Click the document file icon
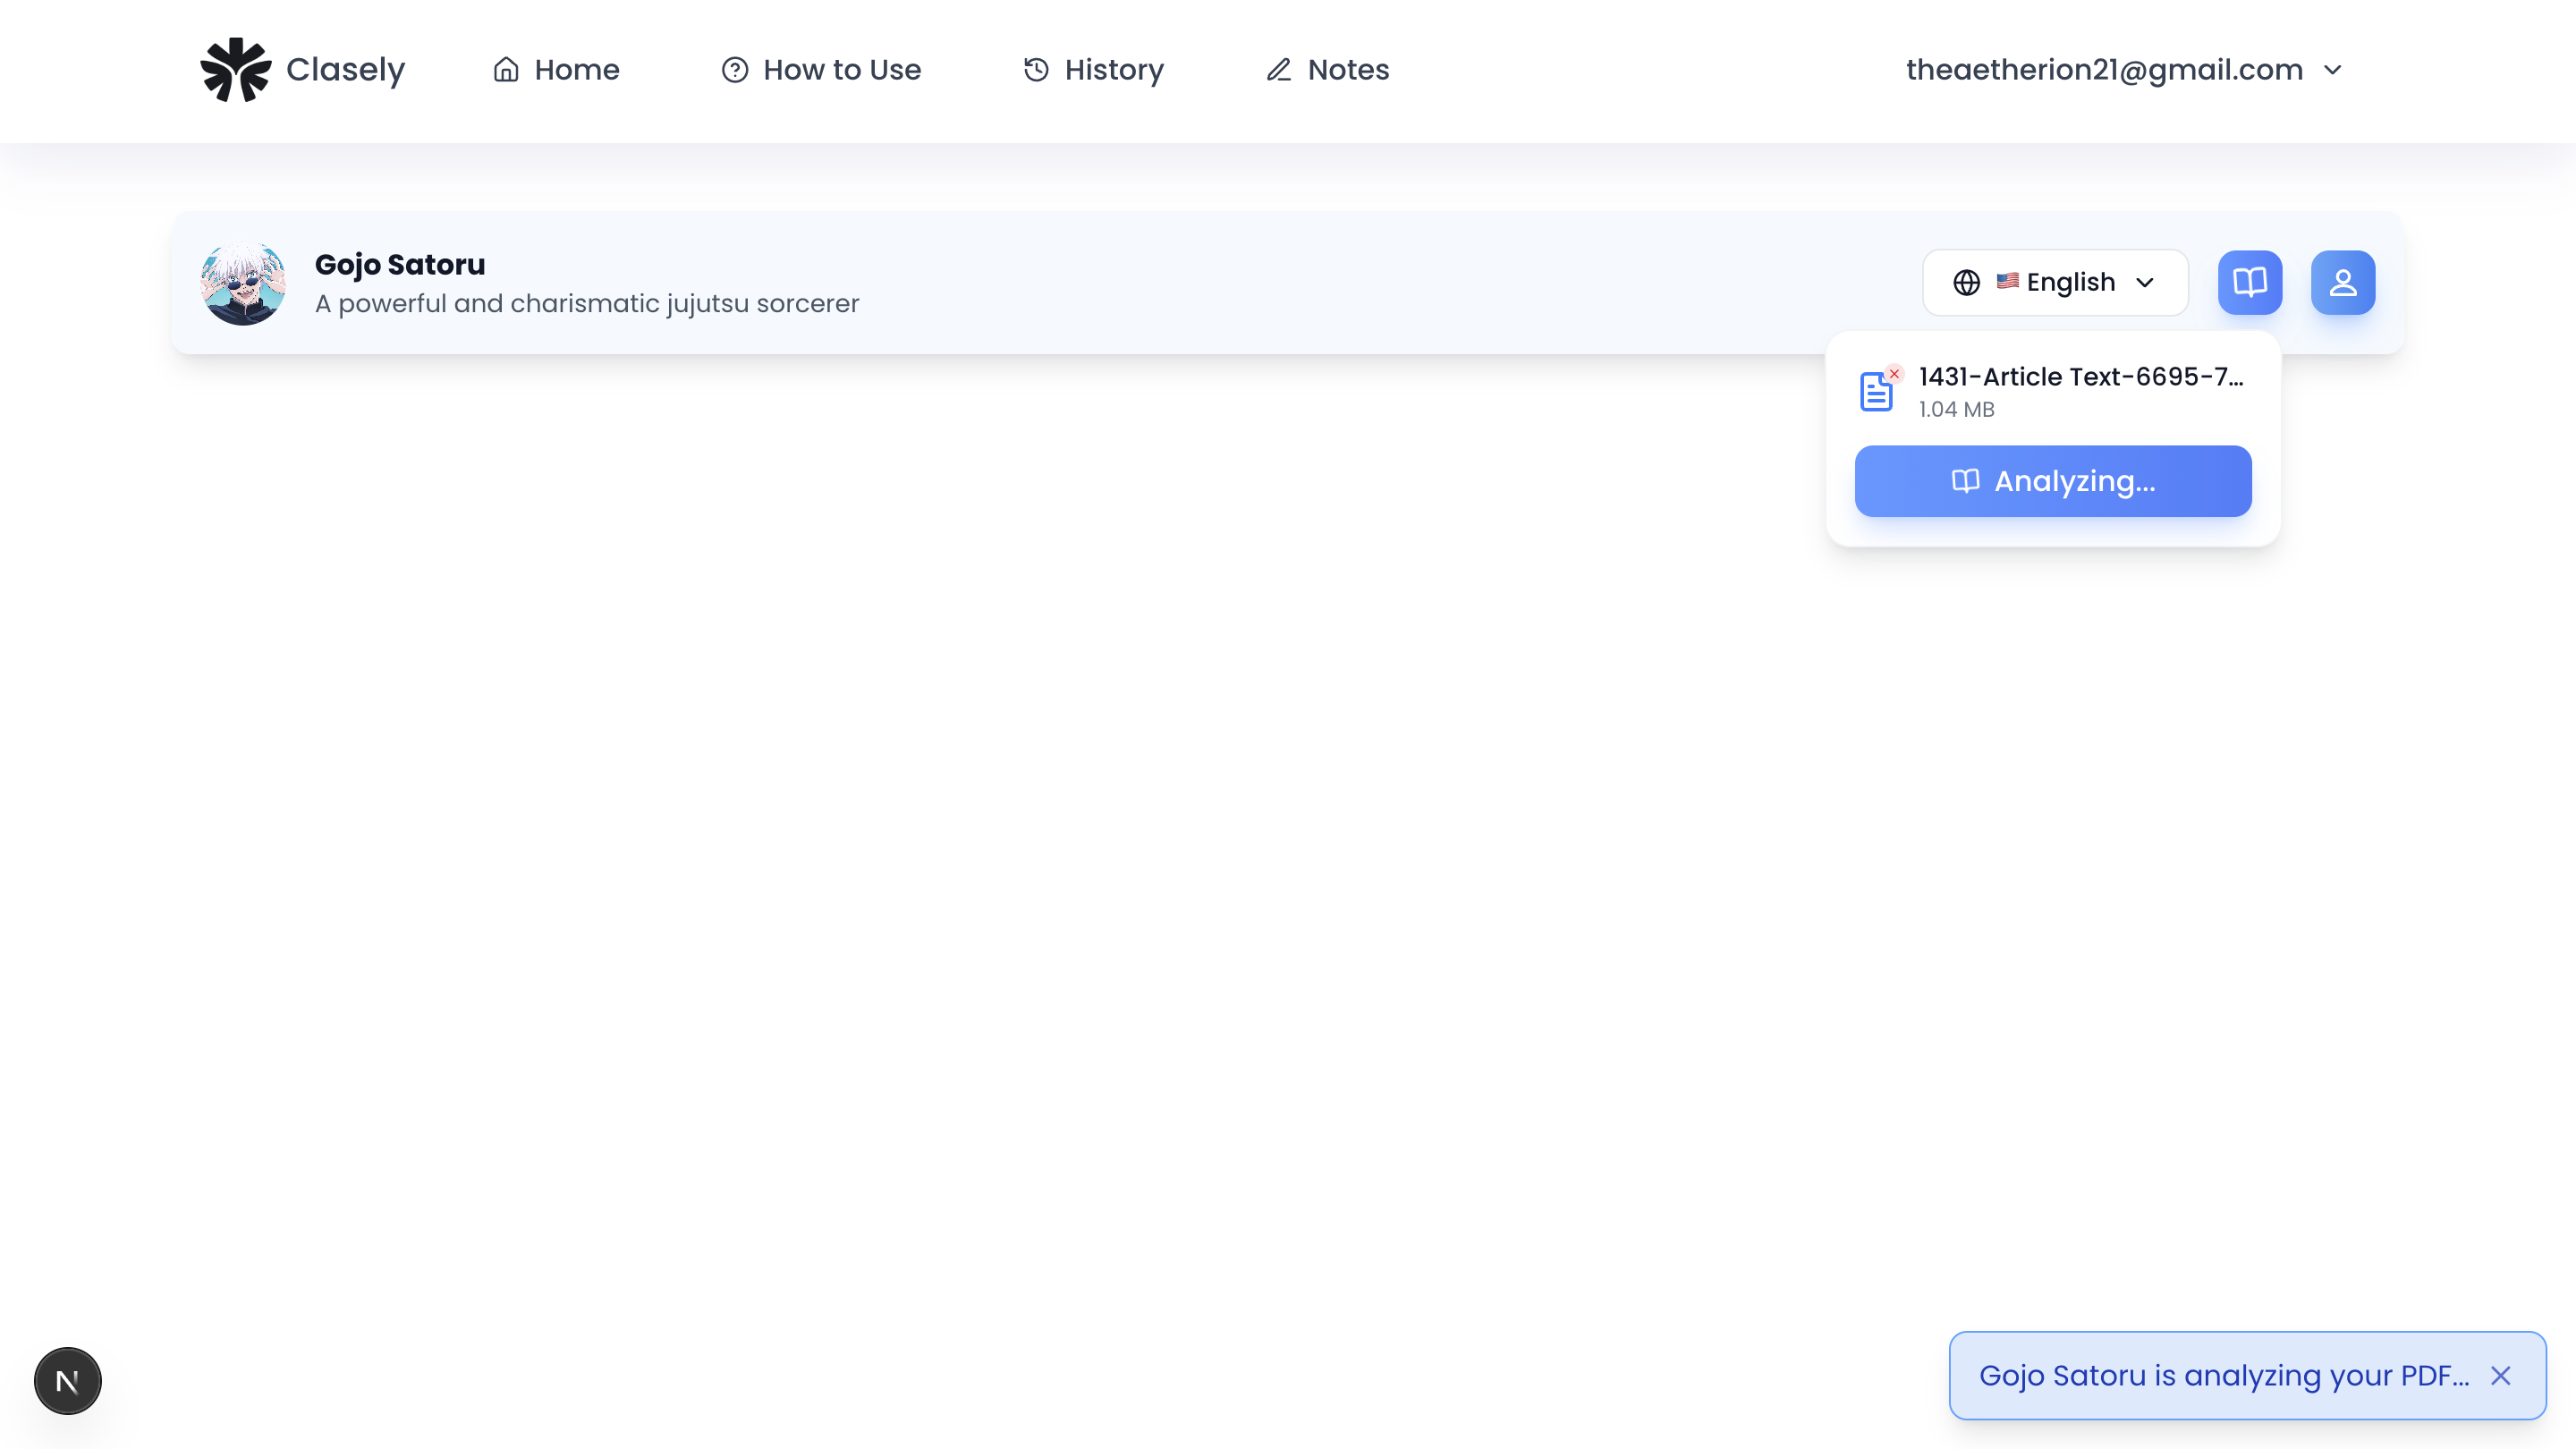This screenshot has width=2576, height=1449. 1876,392
